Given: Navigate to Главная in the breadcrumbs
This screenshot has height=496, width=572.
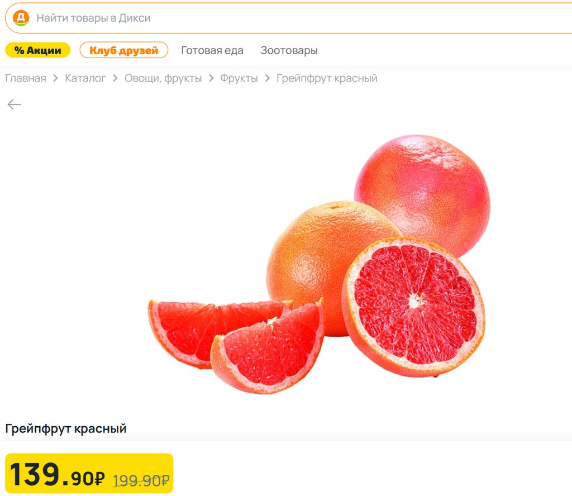Looking at the screenshot, I should pyautogui.click(x=26, y=78).
